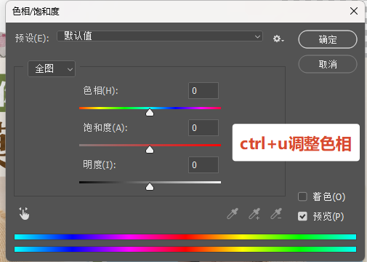Expand the 全图 channel dropdown
The width and height of the screenshot is (367, 262).
(52, 68)
